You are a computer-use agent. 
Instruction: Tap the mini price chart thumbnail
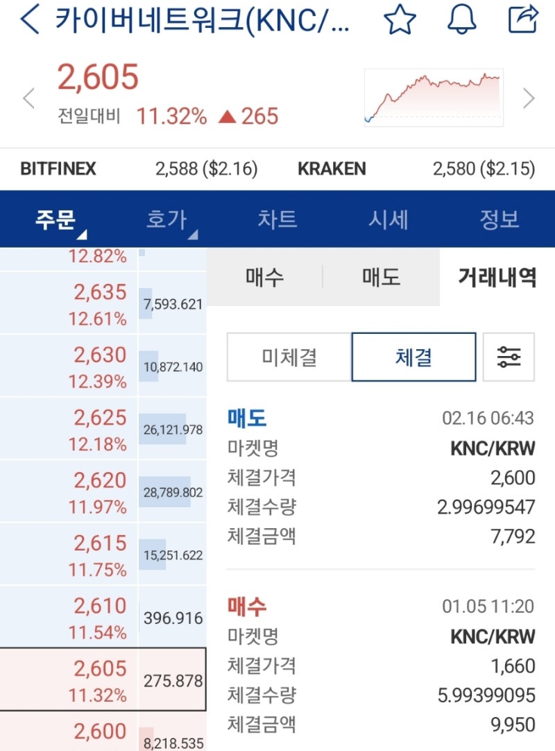[434, 95]
